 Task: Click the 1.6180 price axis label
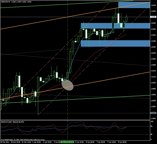pyautogui.click(x=153, y=65)
